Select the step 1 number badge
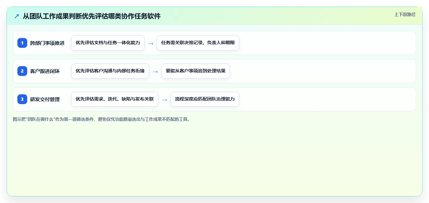The height and width of the screenshot is (203, 429). point(22,43)
